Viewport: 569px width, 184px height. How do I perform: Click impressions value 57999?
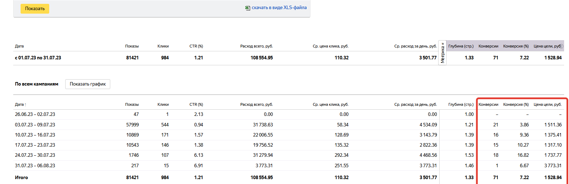133,125
